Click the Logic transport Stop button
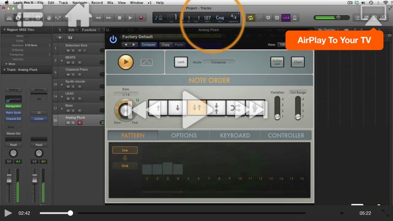 [x=119, y=18]
